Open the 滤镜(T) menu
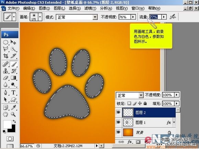Image resolution: width=199 pixels, height=149 pixels. [90, 9]
